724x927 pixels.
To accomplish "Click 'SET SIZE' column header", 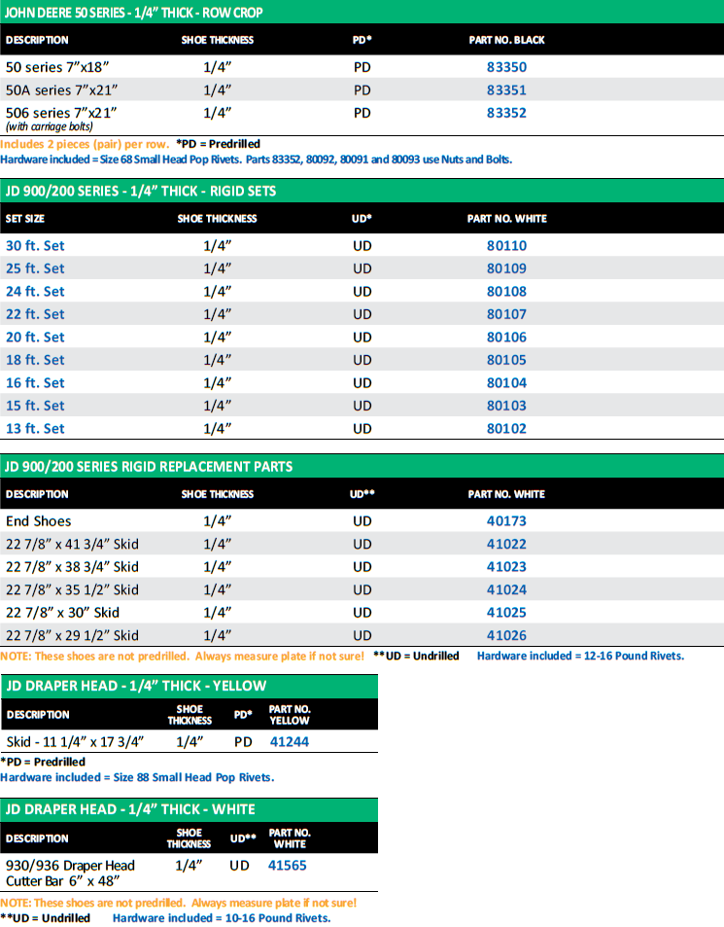I will [25, 218].
